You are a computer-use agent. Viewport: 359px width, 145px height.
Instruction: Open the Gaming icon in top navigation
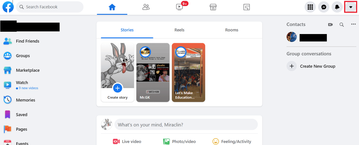point(247,7)
